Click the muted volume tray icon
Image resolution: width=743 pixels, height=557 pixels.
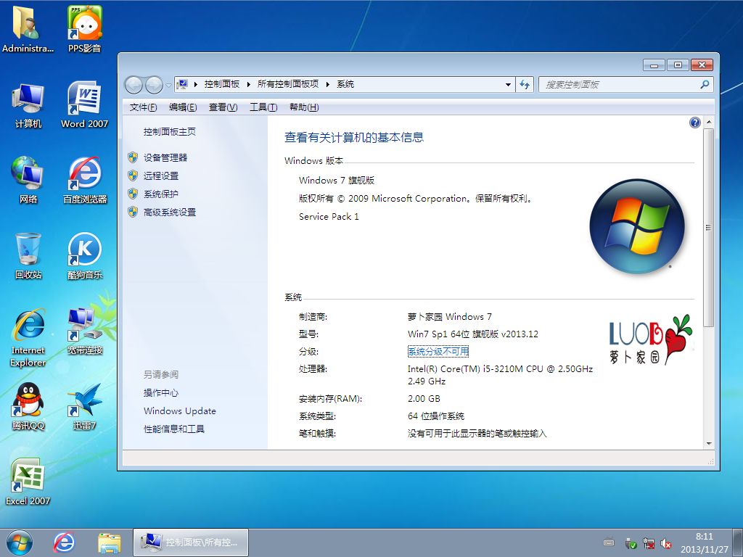point(666,543)
